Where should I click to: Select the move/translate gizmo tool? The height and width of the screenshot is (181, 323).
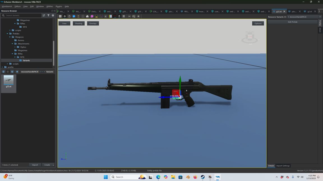click(x=65, y=16)
